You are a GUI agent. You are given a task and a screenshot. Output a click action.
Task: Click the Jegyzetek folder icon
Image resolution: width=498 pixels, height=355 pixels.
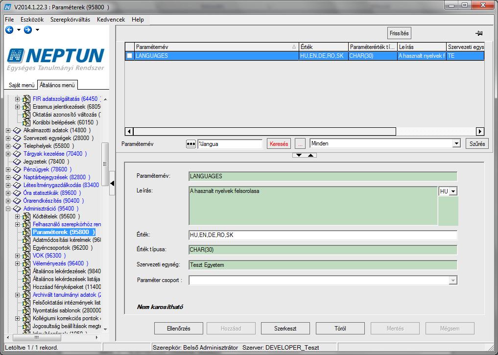pyautogui.click(x=17, y=162)
